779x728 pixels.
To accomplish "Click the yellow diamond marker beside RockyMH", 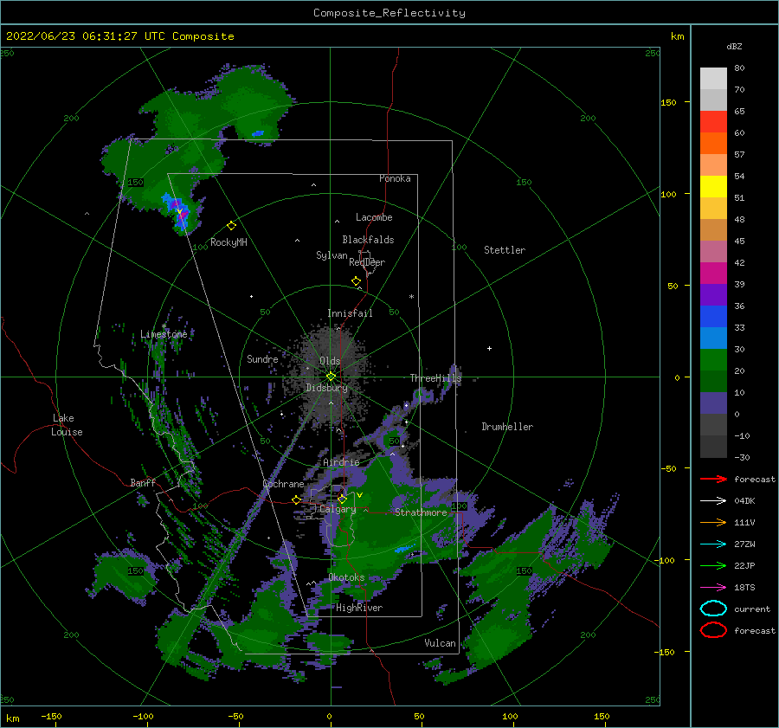I will coord(231,226).
